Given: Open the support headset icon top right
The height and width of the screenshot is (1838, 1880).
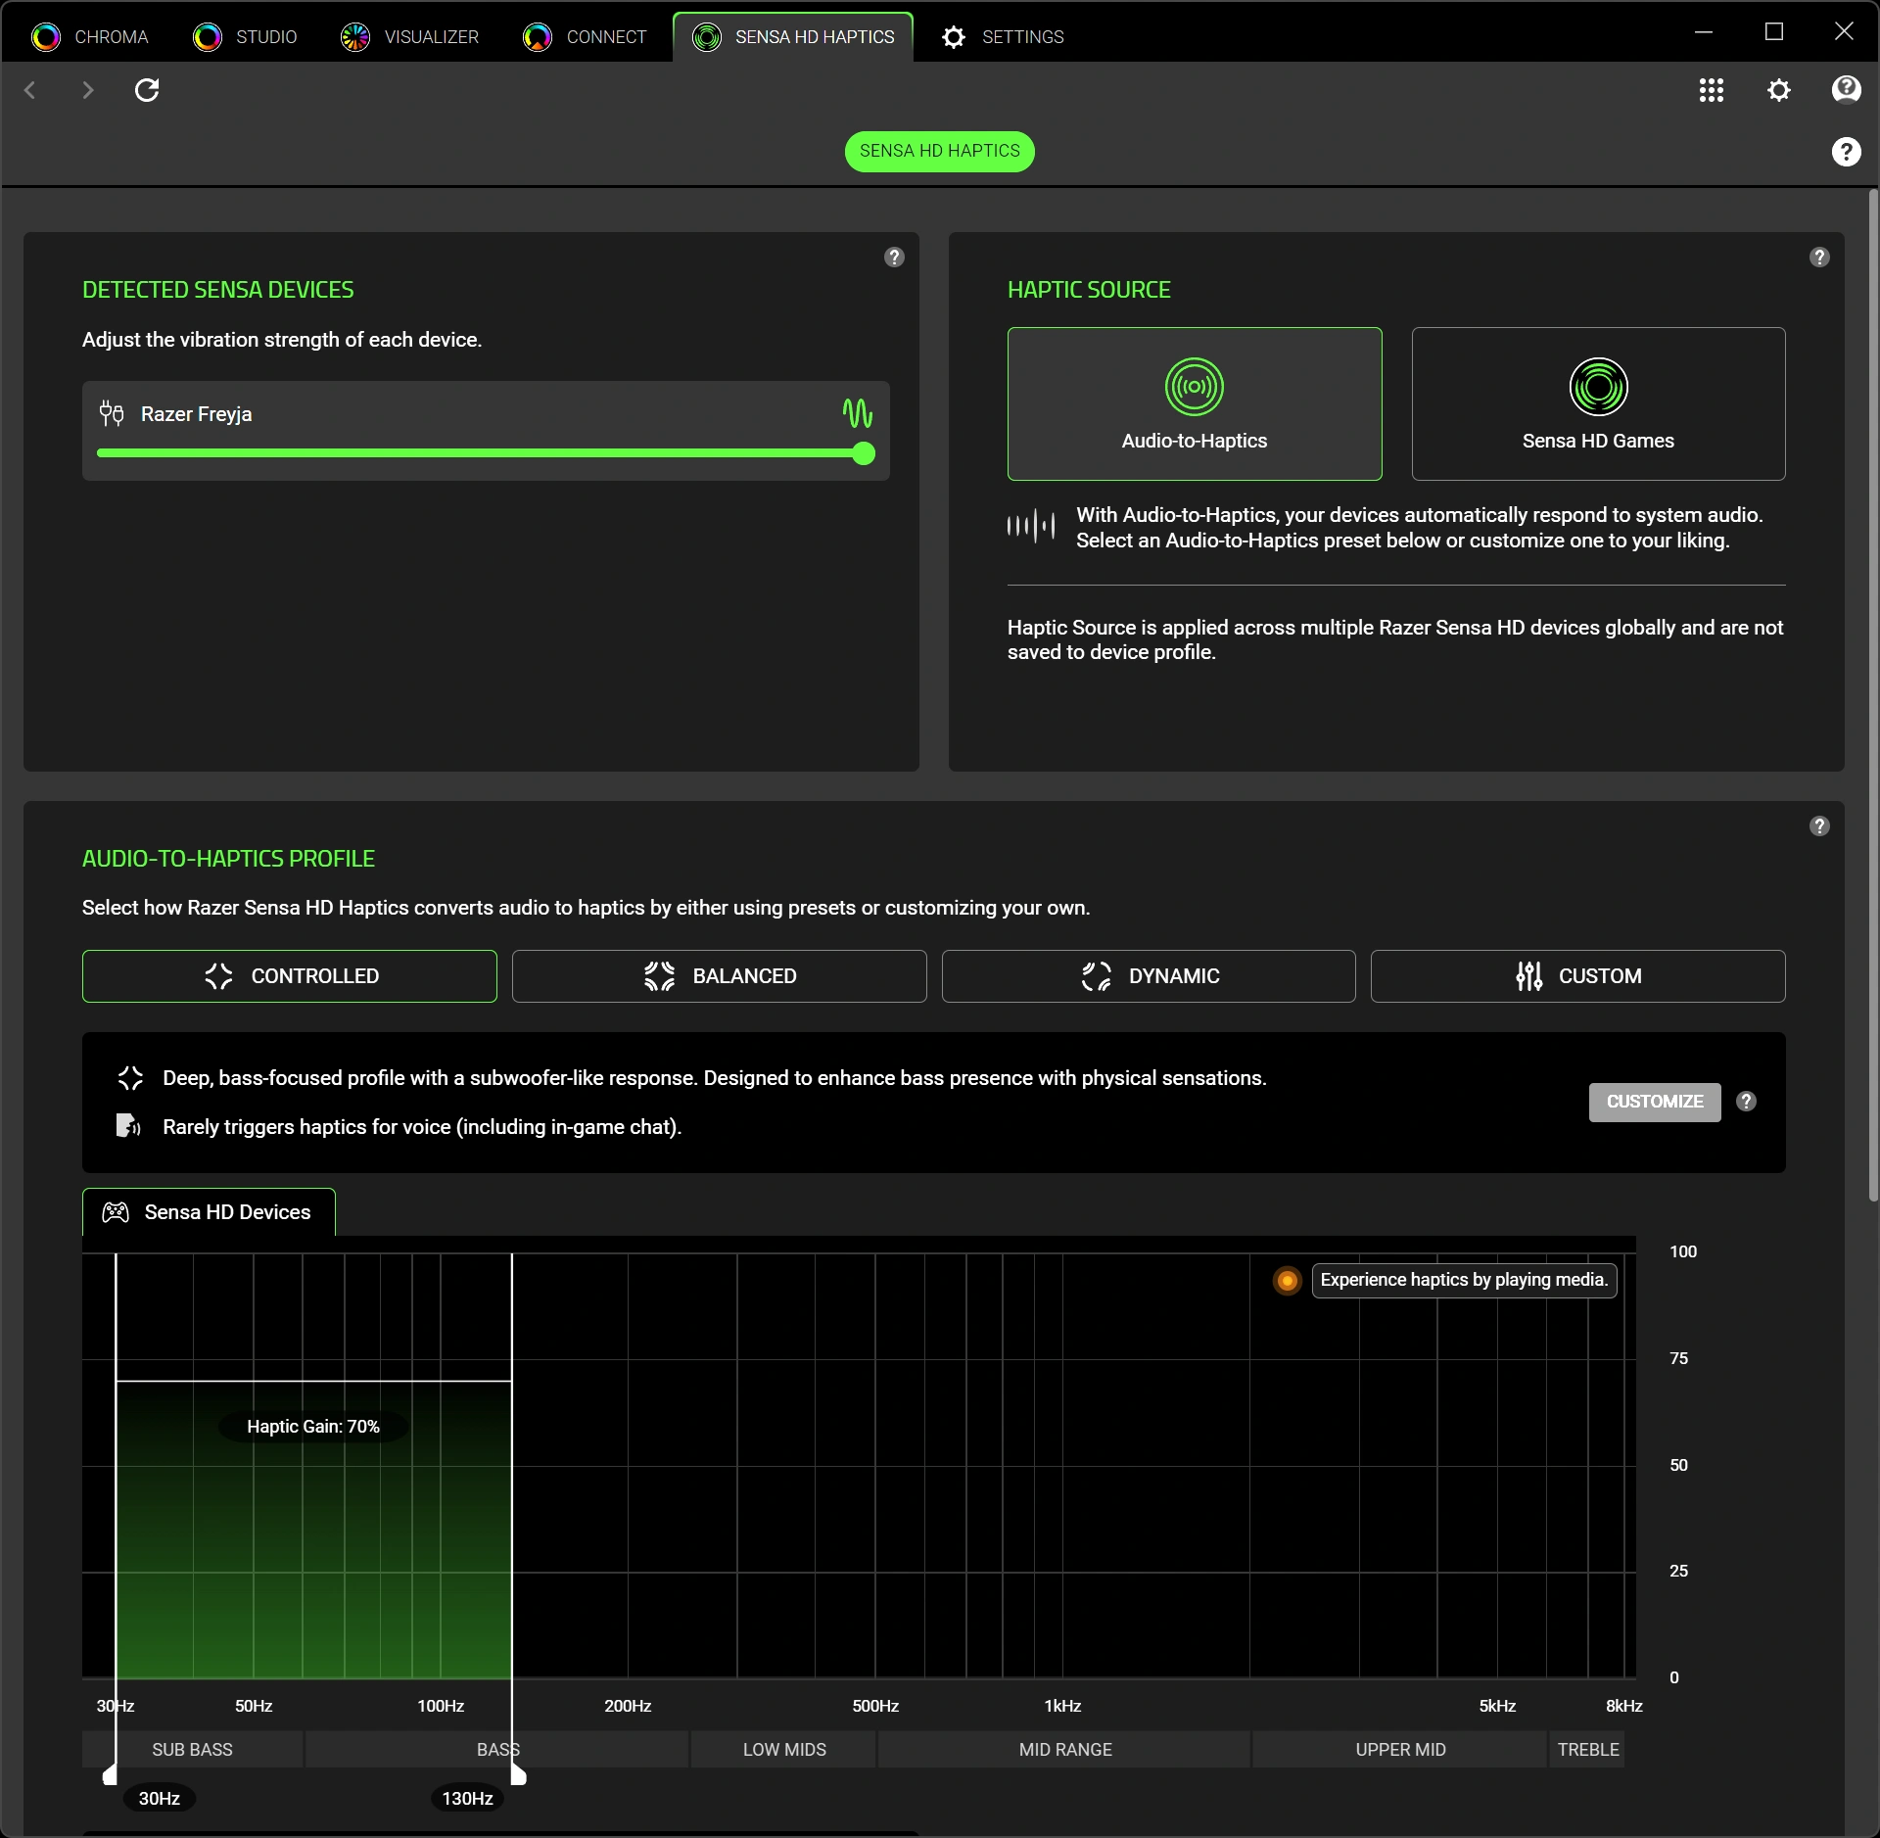Looking at the screenshot, I should point(1846,90).
